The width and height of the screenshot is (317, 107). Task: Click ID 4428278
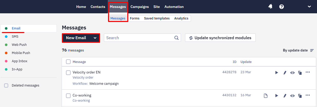click(229, 72)
